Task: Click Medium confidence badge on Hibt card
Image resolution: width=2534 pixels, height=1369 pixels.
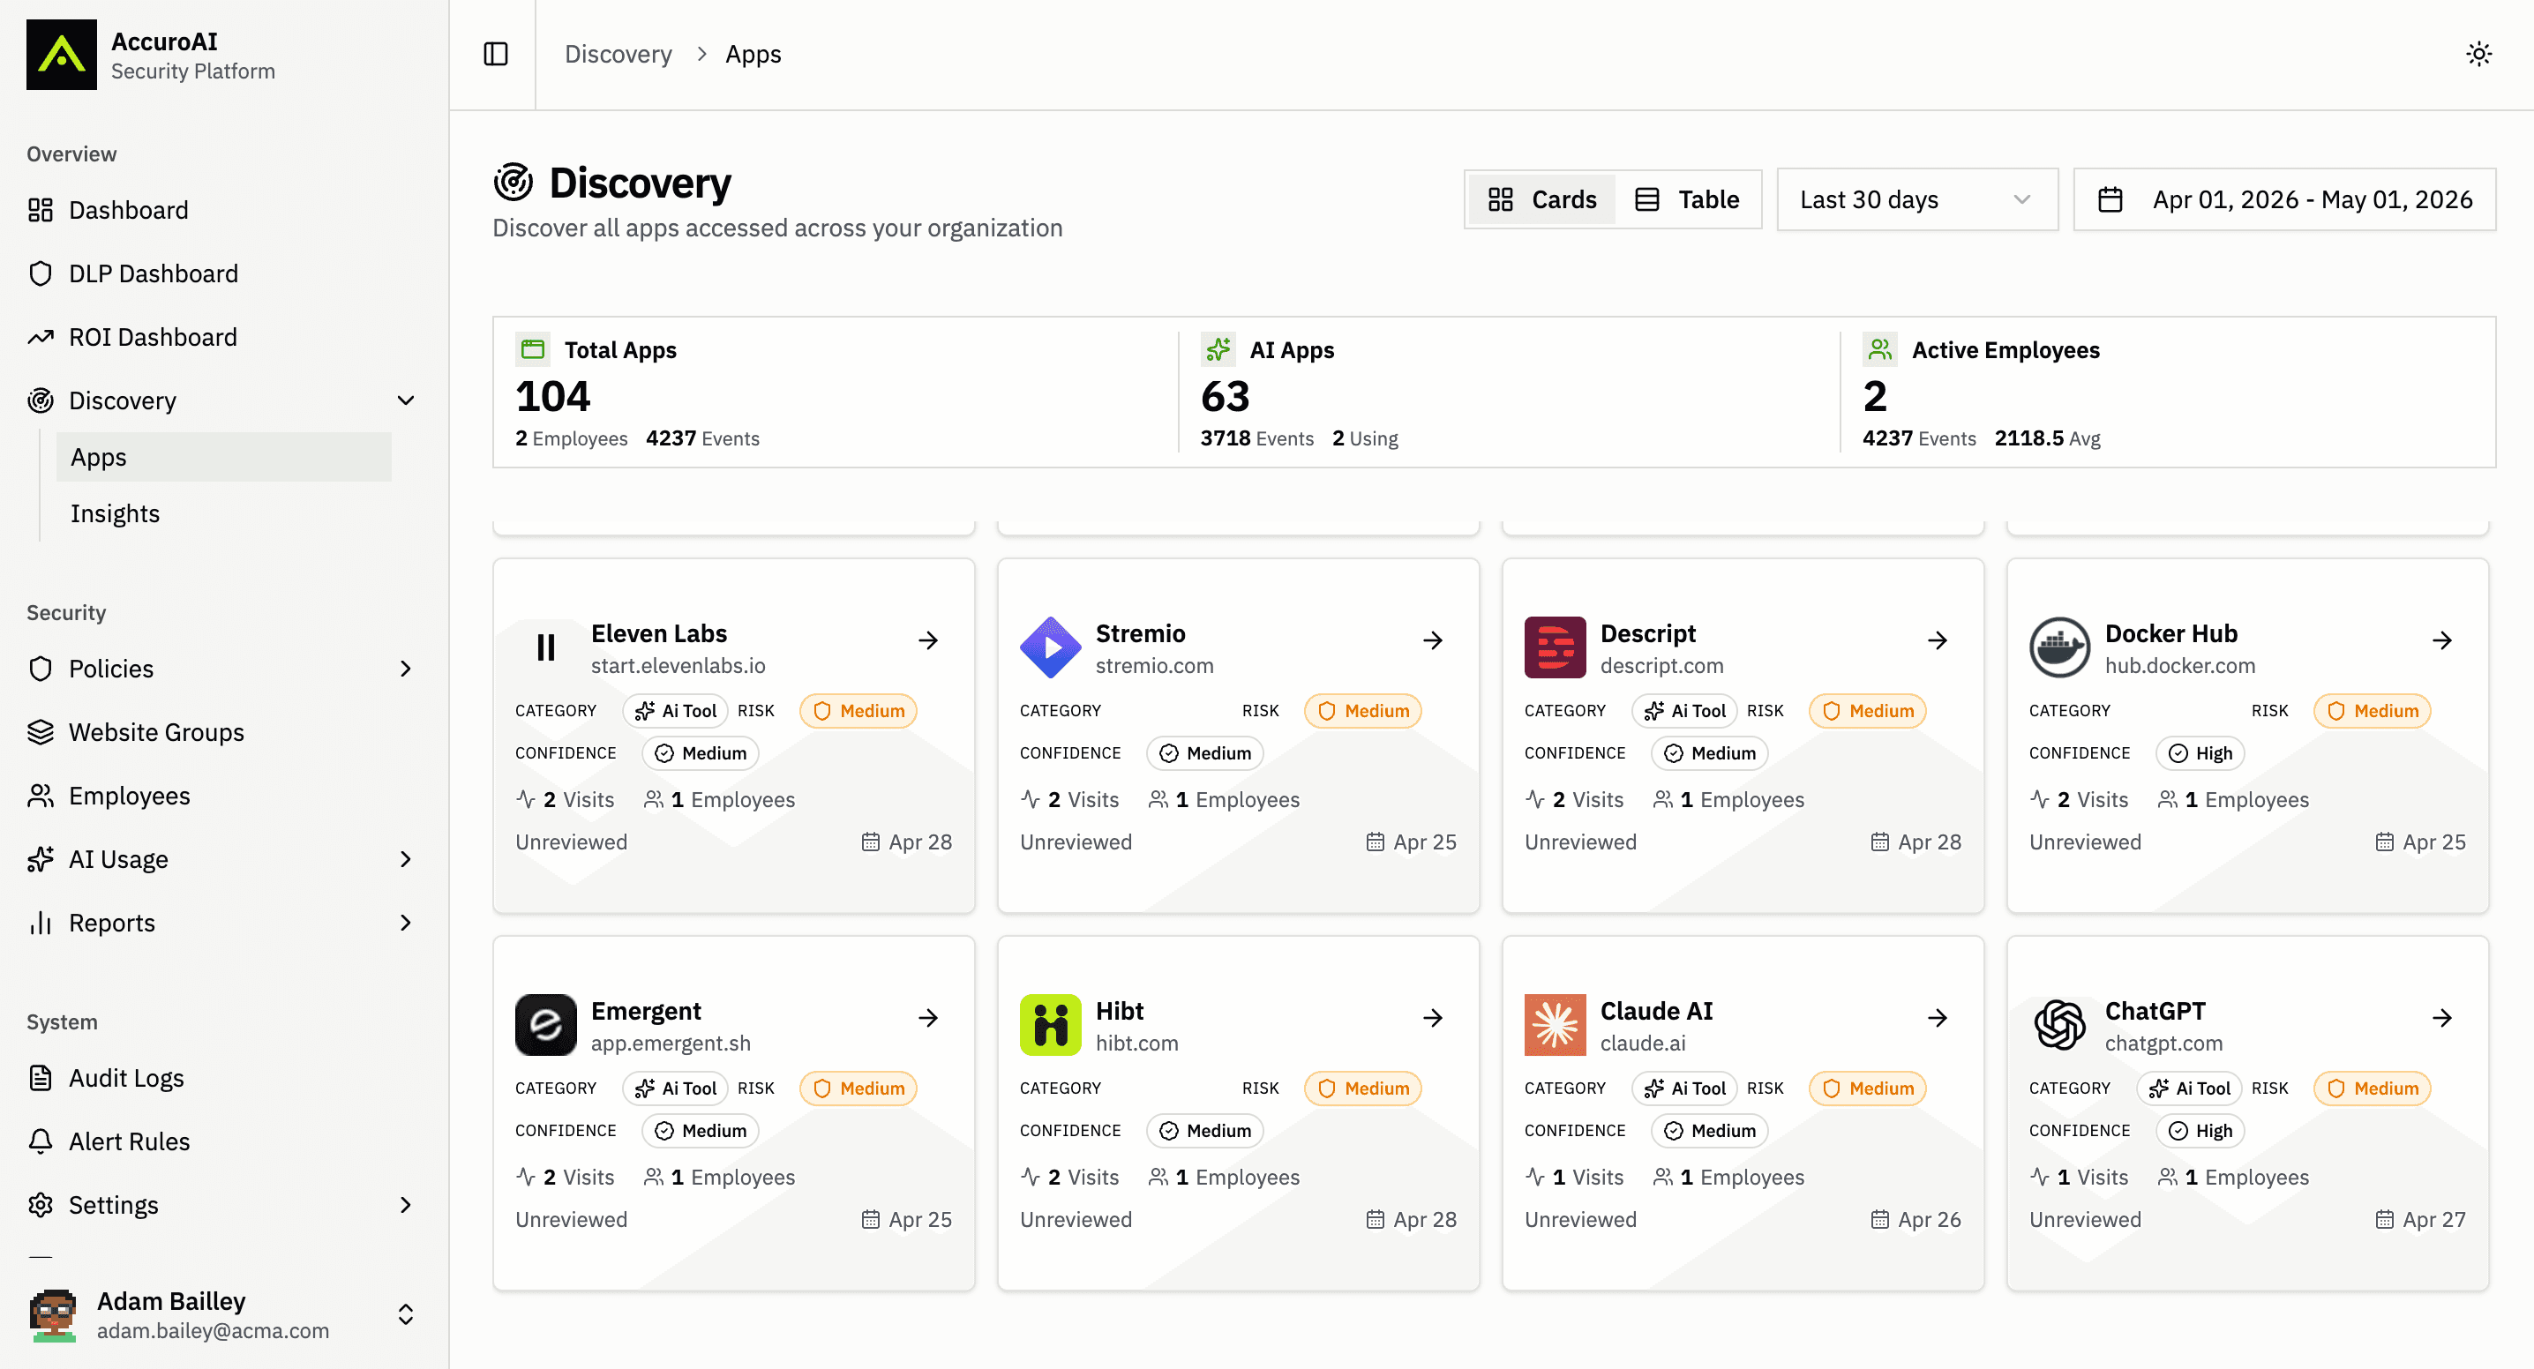Action: pyautogui.click(x=1205, y=1131)
